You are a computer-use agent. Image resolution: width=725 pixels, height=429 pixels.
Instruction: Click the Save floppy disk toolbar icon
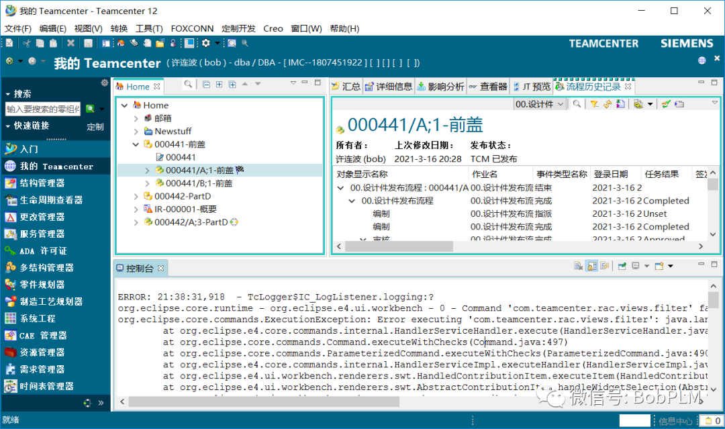point(88,43)
